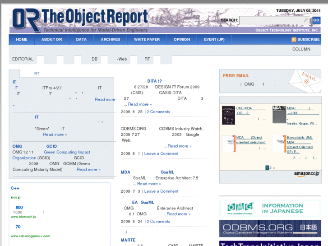Open the UML/MDA OCL 2 book link
Image resolution: width=328 pixels, height=246 pixels.
pyautogui.click(x=250, y=111)
